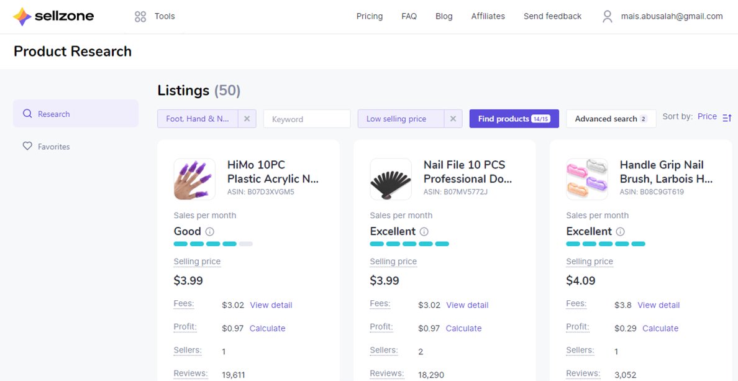
Task: Open the FAQ page
Action: pos(409,17)
